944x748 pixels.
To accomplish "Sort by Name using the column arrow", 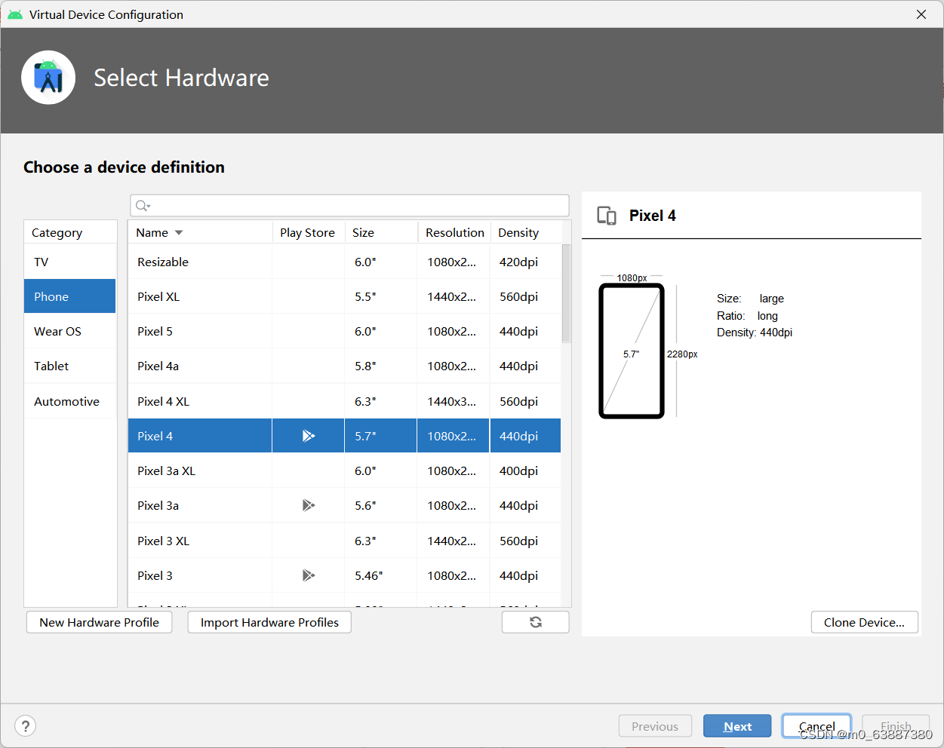I will (x=179, y=232).
